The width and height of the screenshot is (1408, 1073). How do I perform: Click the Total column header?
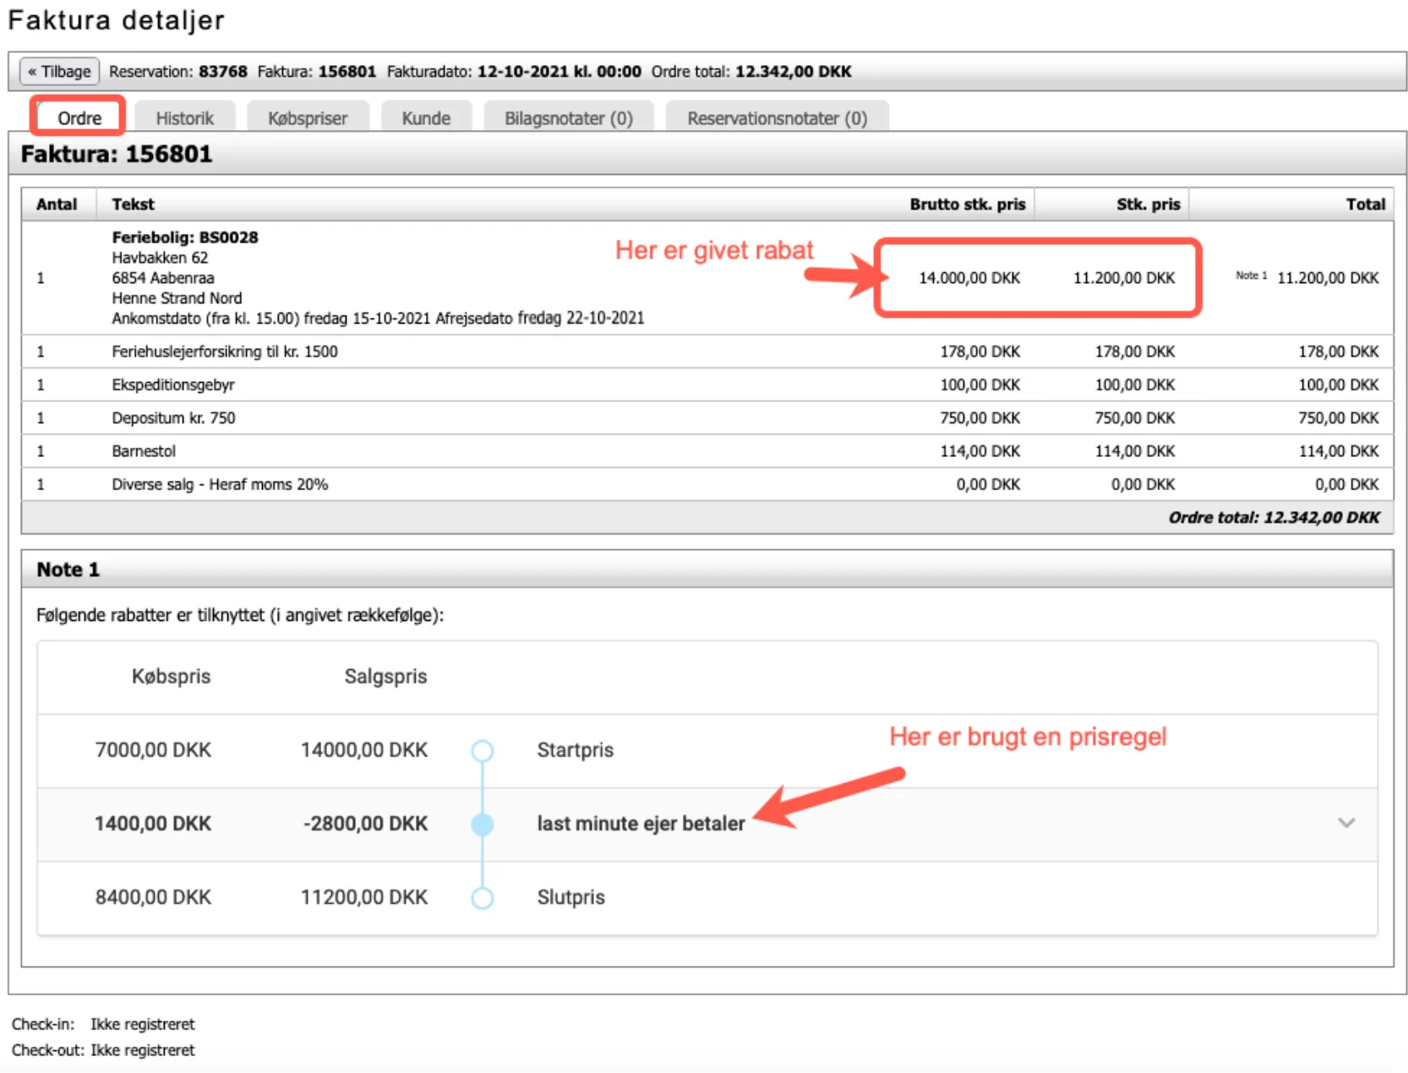pos(1365,204)
